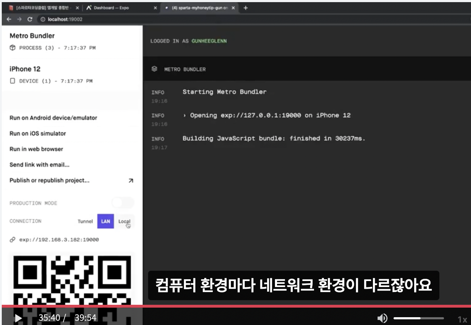Viewport: 471px width, 325px height.
Task: Run on iOS simulator
Action: (x=38, y=133)
